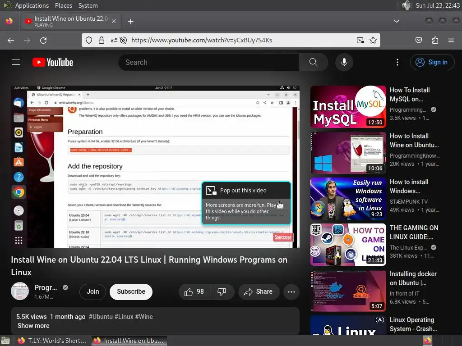Click the autoplay blocked icon
Screen dimensions: 462x346
(x=124, y=40)
